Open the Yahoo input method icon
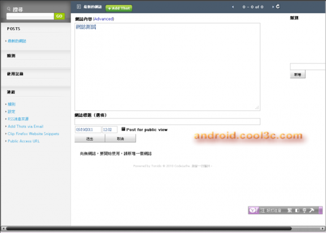 (254, 210)
